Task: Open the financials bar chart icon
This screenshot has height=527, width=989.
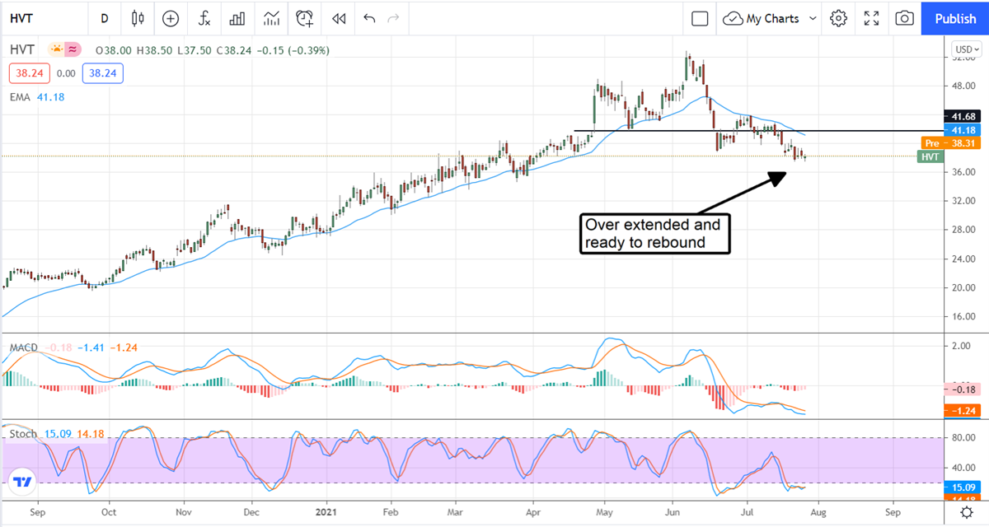Action: pos(237,18)
